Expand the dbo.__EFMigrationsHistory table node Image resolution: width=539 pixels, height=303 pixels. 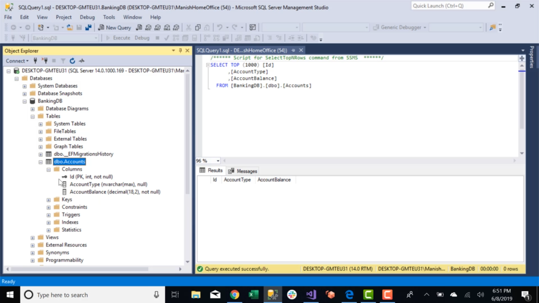tap(41, 154)
